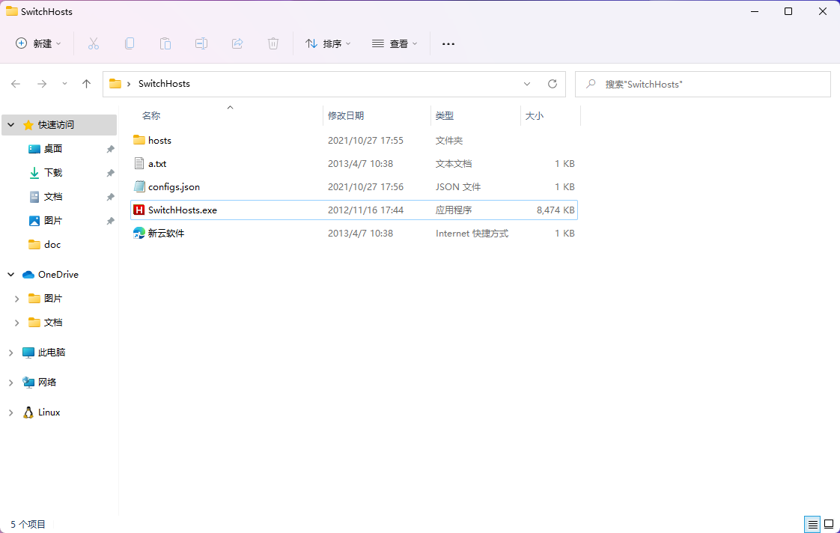Open the three-dot more options menu
The image size is (840, 533).
coord(448,44)
